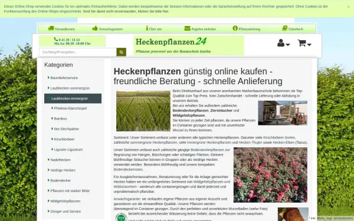Open Nadelhecken category
354x221 pixels.
coord(61,160)
